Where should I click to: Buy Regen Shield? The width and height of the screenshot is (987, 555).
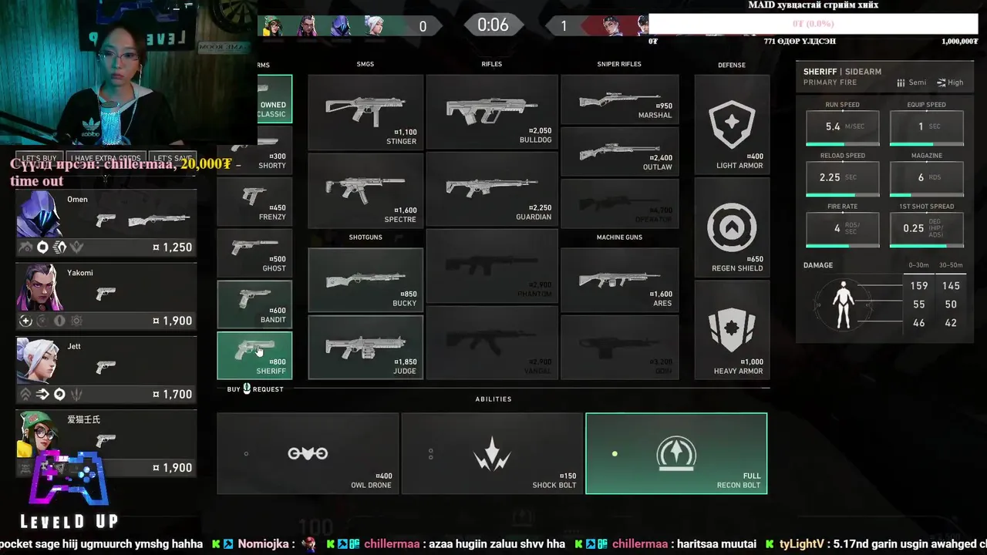coord(732,227)
